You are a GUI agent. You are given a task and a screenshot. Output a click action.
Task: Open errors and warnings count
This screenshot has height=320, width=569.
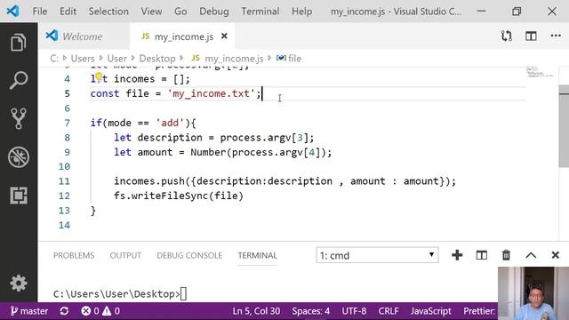pyautogui.click(x=100, y=311)
